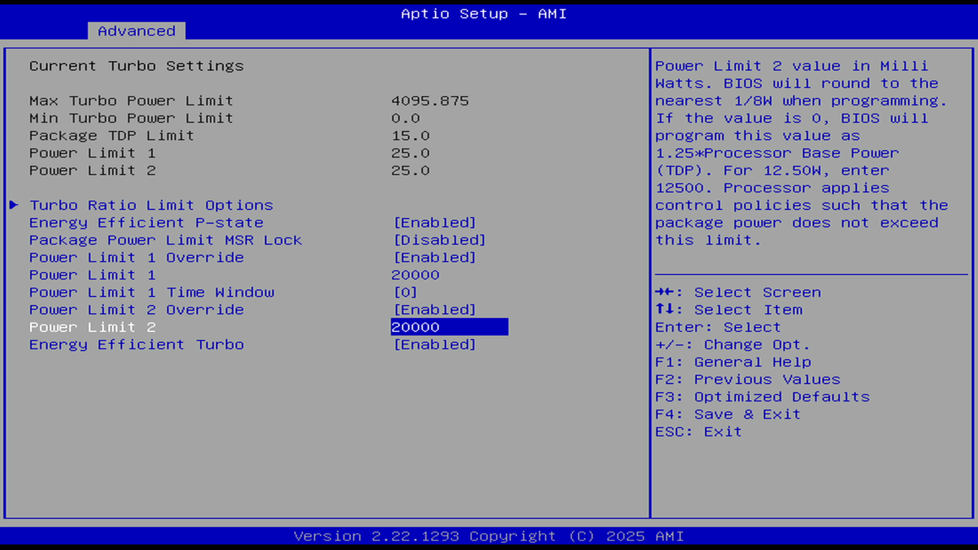Image resolution: width=978 pixels, height=550 pixels.
Task: Click the arrow beside Turbo Ratio Limit Options
Action: [14, 205]
